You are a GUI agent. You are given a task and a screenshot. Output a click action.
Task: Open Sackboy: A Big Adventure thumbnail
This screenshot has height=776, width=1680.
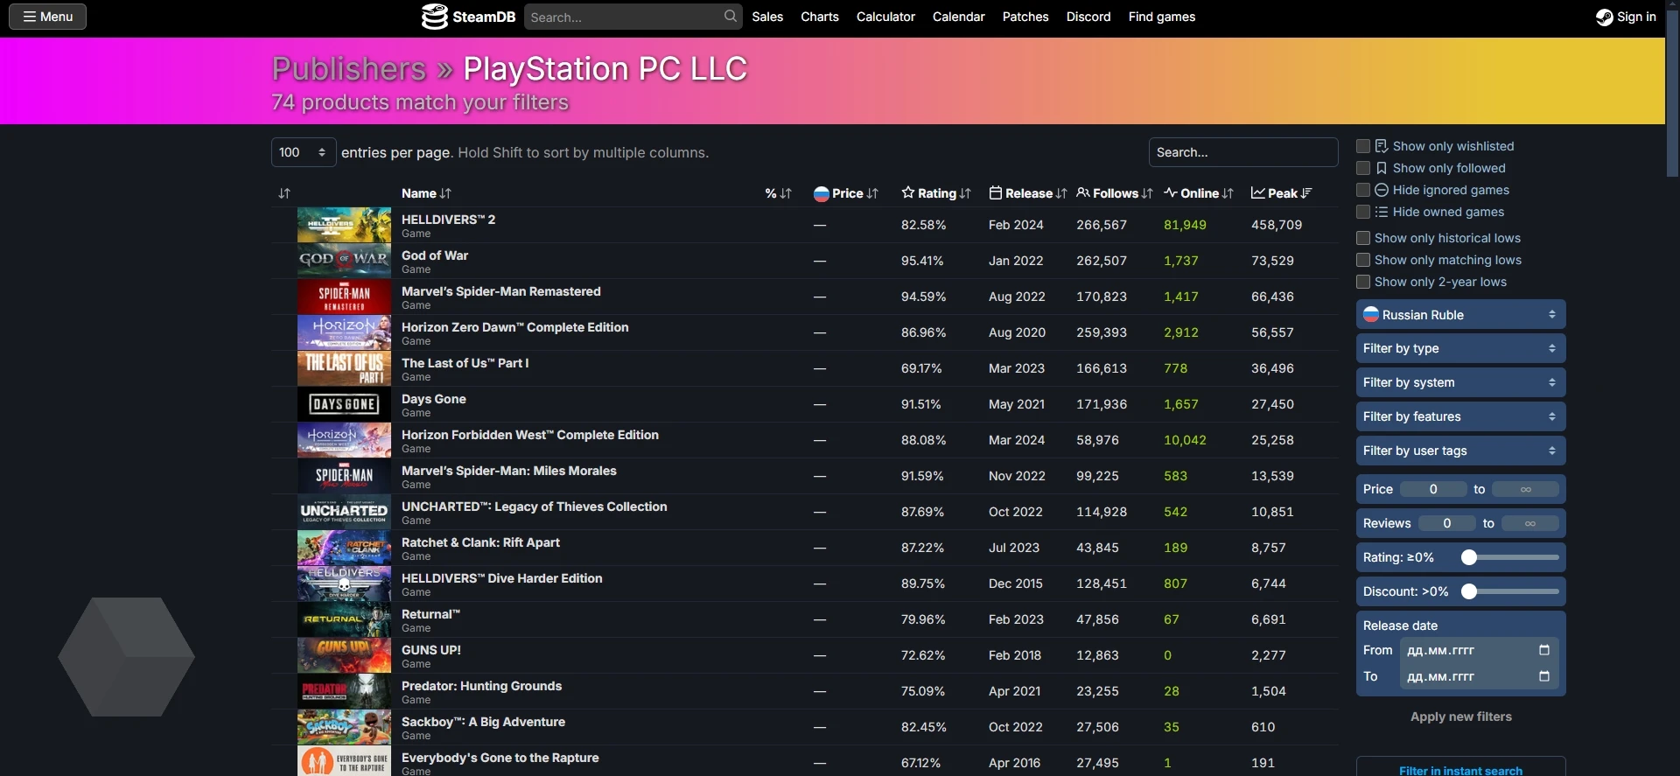pos(344,727)
